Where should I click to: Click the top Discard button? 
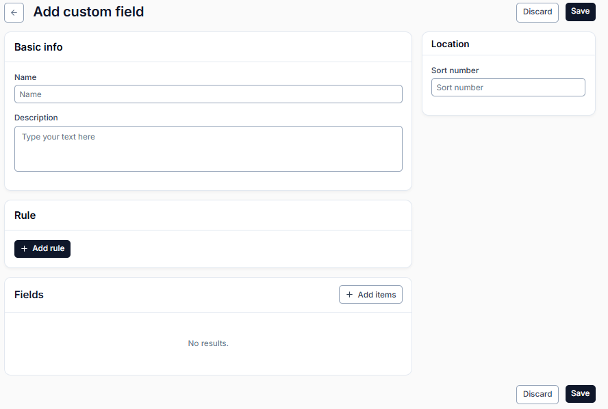pos(537,12)
